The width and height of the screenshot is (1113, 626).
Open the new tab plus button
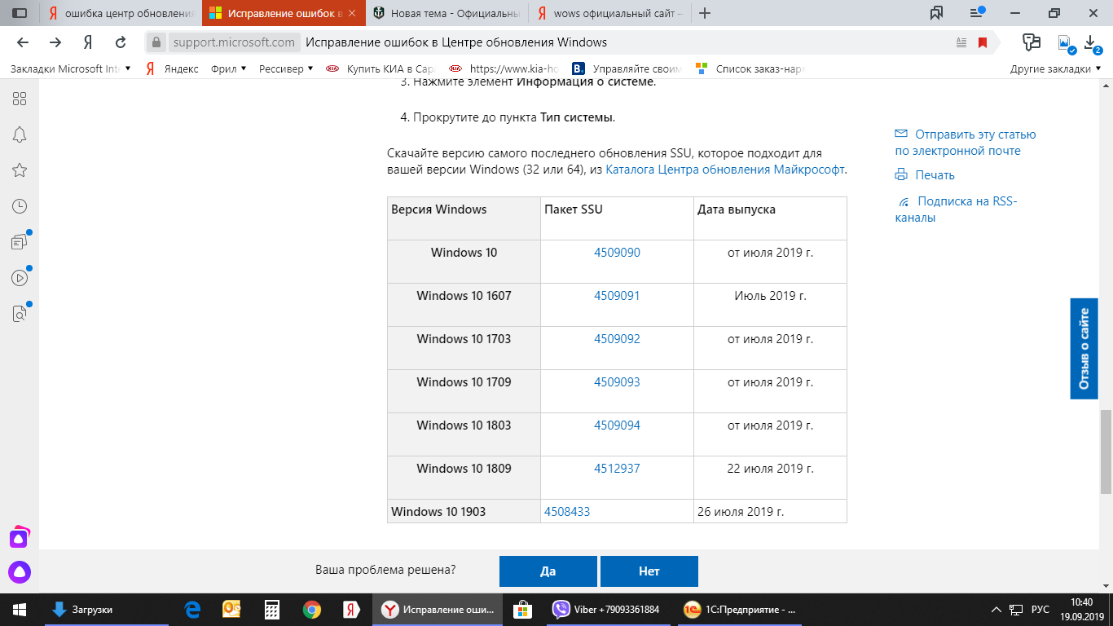706,14
